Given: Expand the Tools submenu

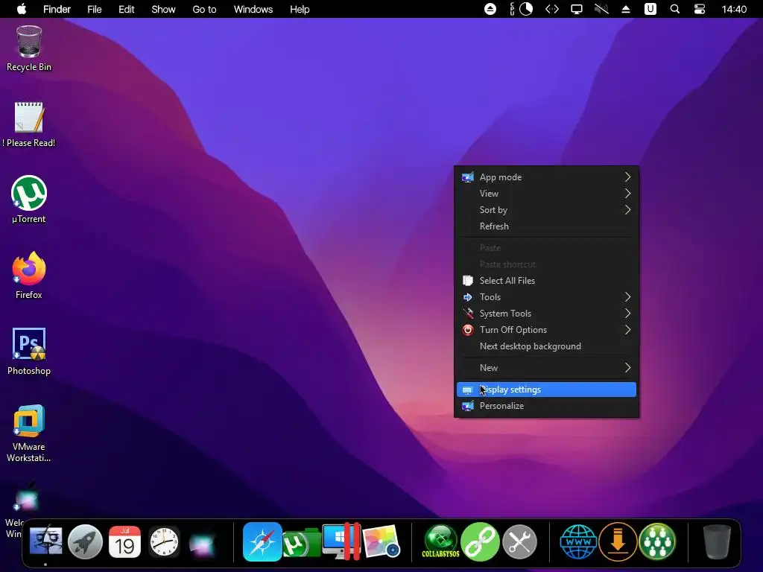Looking at the screenshot, I should pyautogui.click(x=546, y=296).
